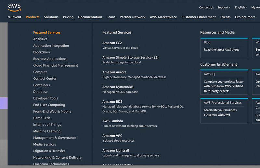
Task: Select Networking & Content Delivery category
Action: [x=58, y=158]
